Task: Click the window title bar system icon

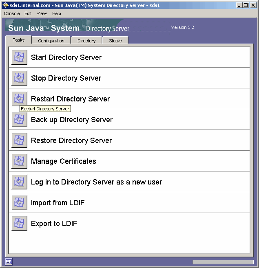Action: click(5, 5)
